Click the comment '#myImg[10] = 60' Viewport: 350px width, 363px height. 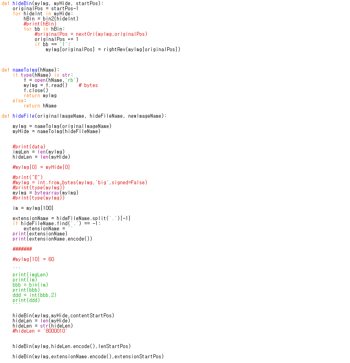[33, 259]
